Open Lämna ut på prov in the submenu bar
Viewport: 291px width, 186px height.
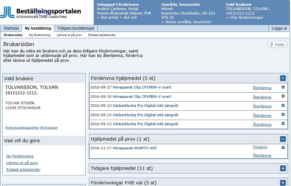(69, 35)
